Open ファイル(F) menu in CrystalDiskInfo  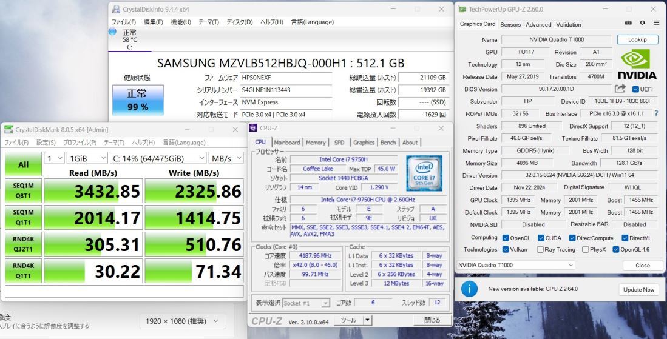point(124,22)
